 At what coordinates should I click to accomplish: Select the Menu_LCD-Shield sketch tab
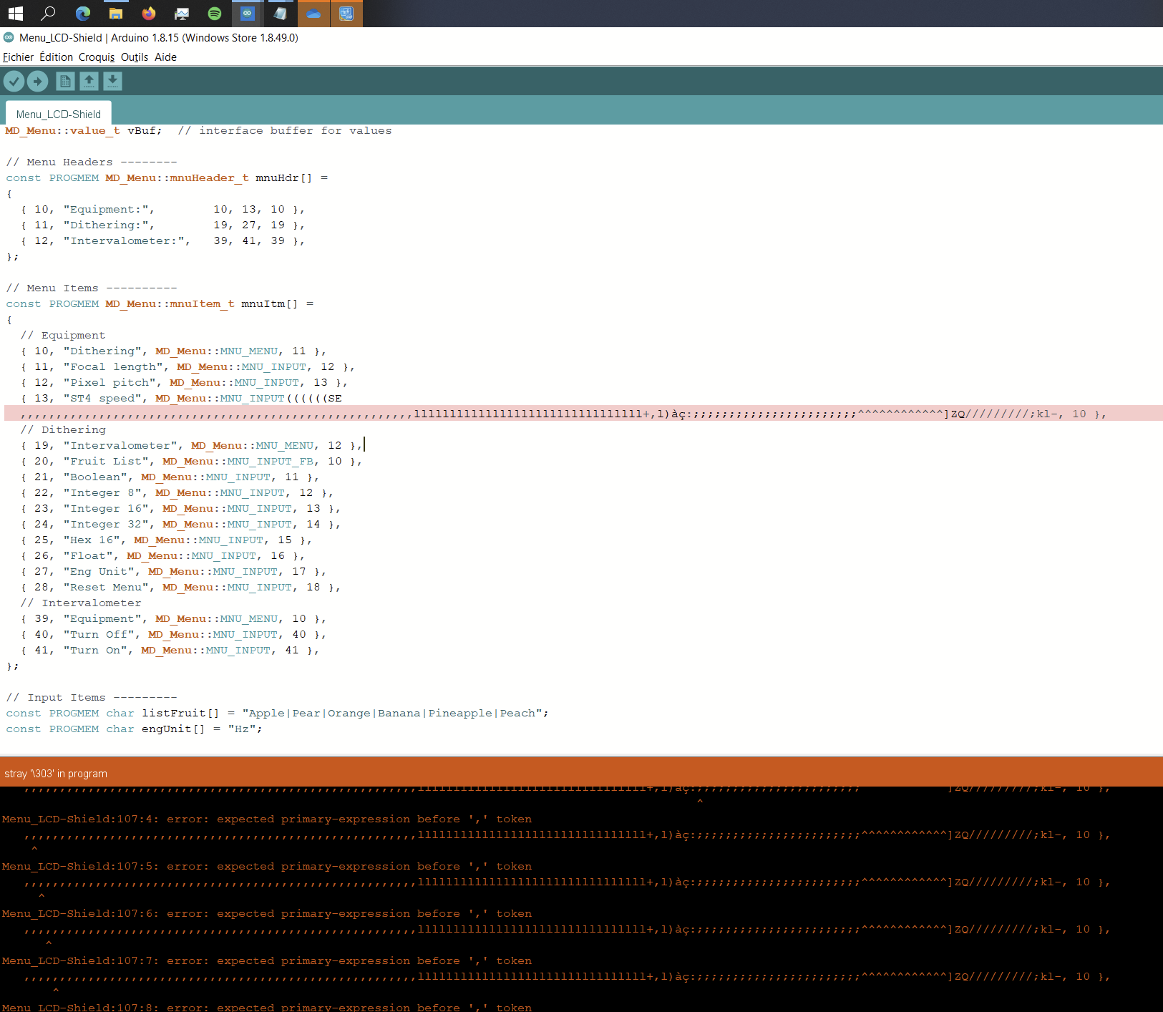pos(59,114)
